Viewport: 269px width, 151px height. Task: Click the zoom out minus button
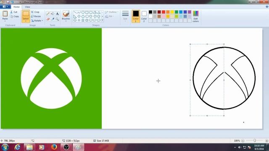[x=243, y=141]
